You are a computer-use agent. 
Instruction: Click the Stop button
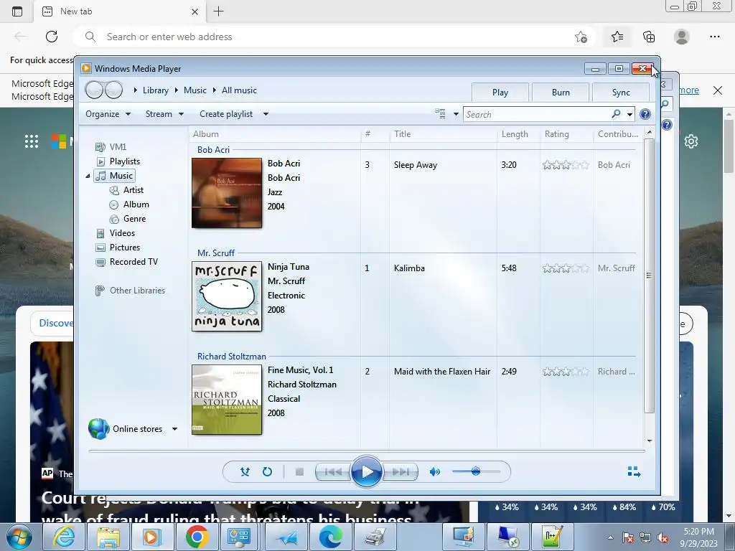(299, 472)
